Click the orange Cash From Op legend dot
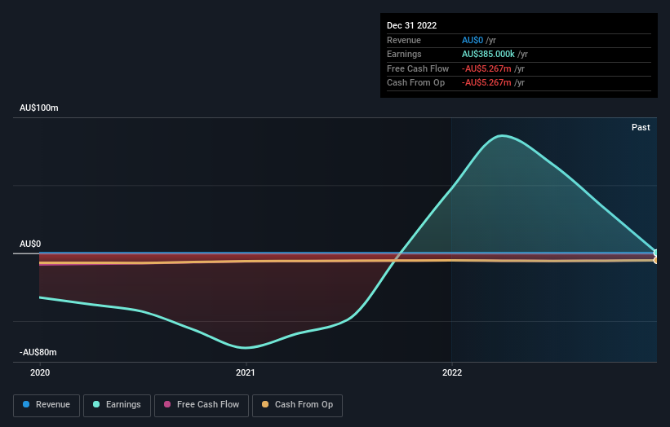 [265, 404]
